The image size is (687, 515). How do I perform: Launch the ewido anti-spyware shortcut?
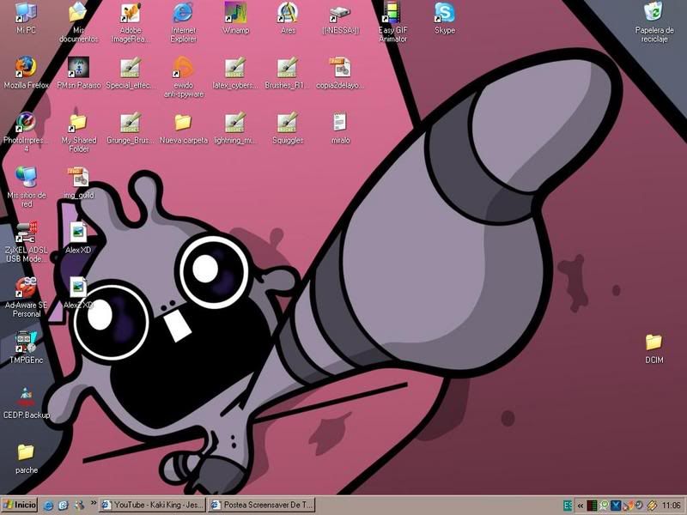coord(184,77)
